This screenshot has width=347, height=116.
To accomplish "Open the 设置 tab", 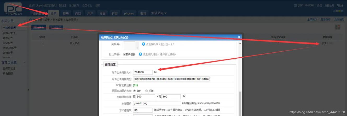I will pos(54,13).
